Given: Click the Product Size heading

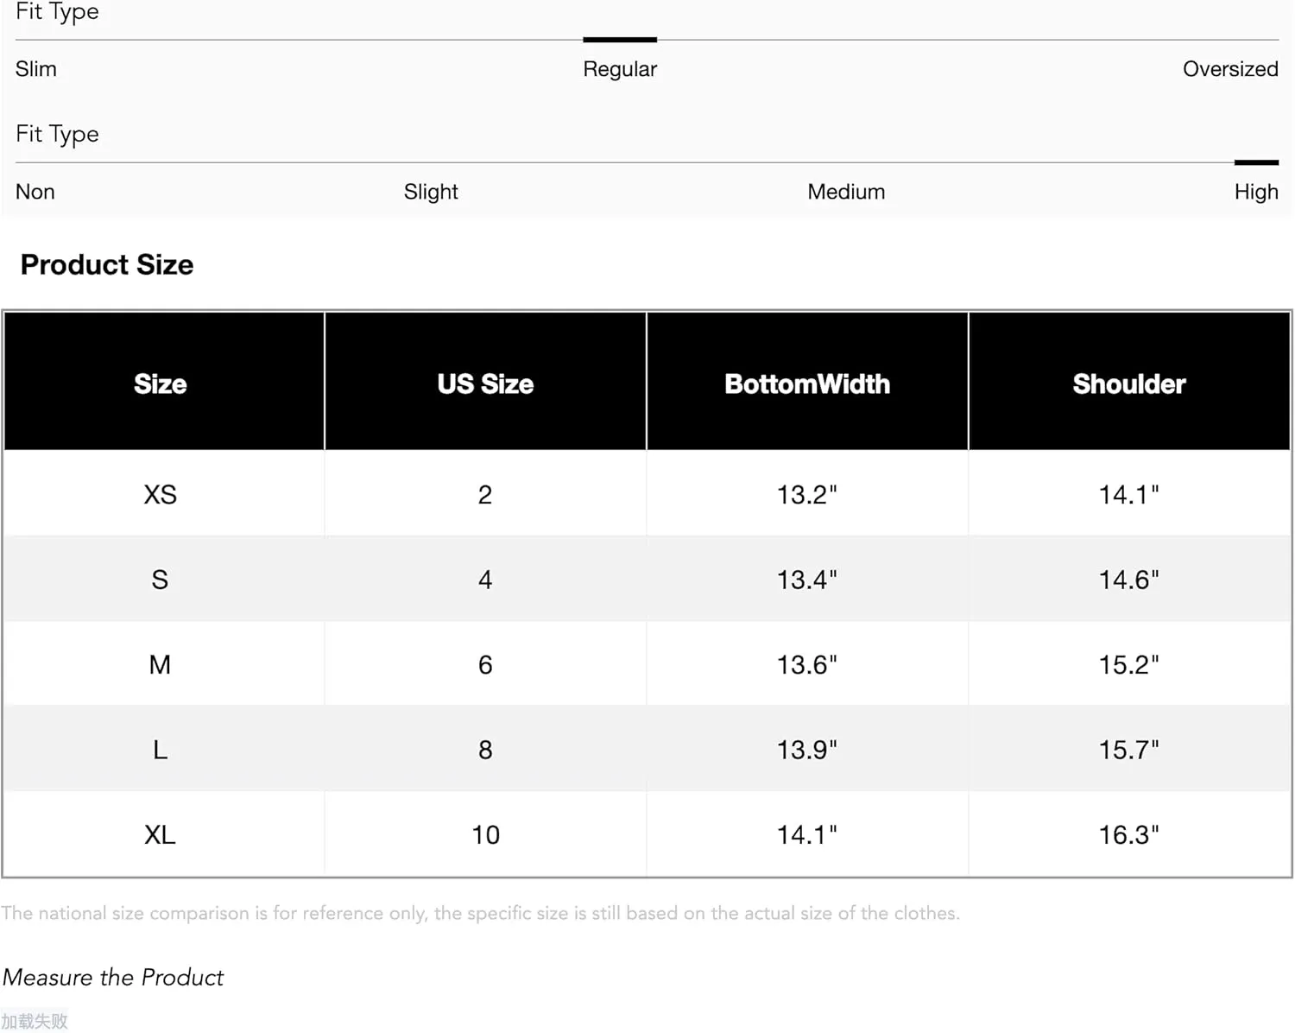Looking at the screenshot, I should click(x=107, y=264).
